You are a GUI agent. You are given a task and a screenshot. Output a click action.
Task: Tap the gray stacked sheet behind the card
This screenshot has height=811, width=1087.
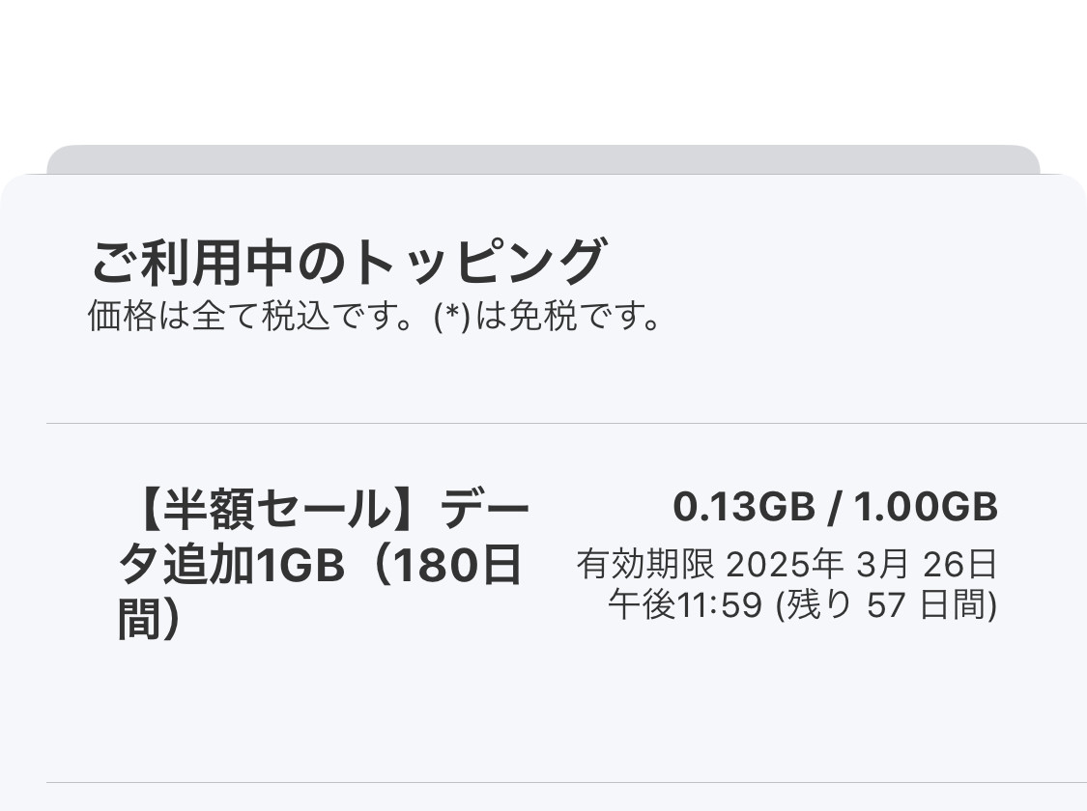pos(543,159)
